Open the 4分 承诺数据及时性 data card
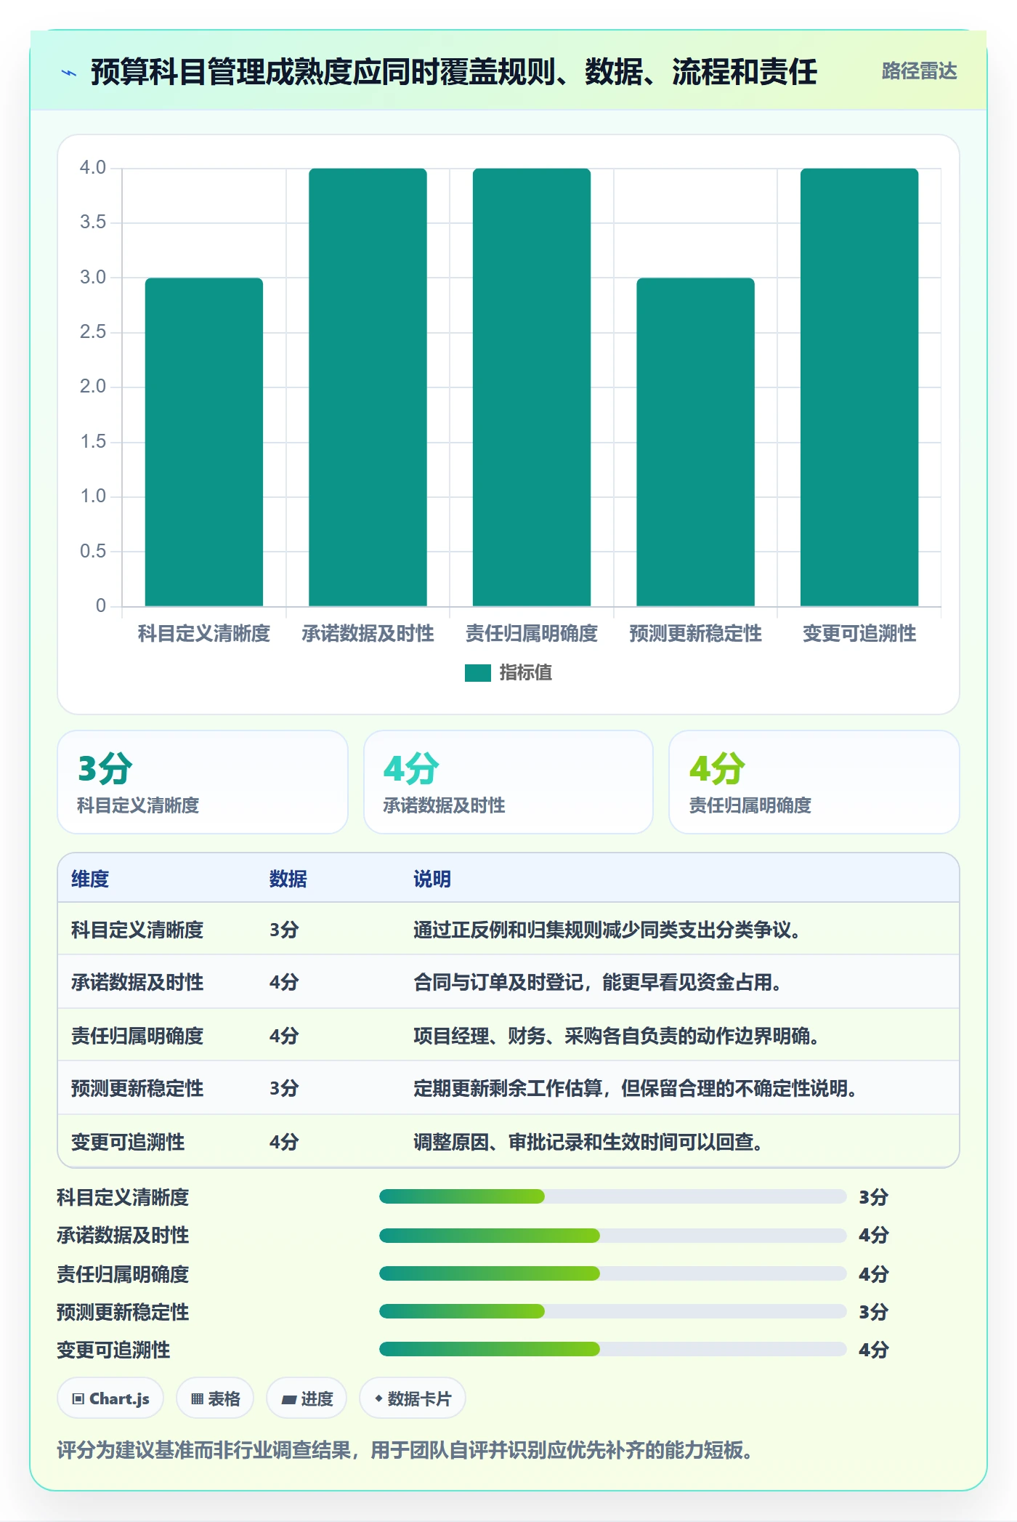Image resolution: width=1017 pixels, height=1522 pixels. [508, 782]
